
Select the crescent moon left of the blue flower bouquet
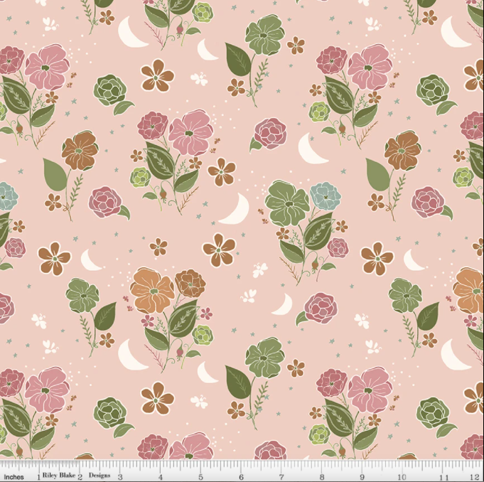(236, 210)
